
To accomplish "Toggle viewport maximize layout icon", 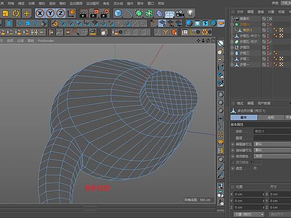I will 213,40.
